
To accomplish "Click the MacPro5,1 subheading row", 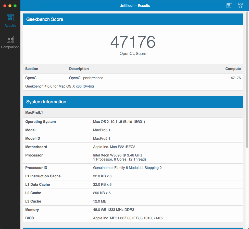I will pos(133,113).
